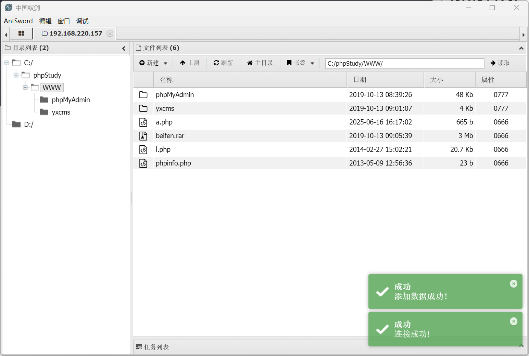
Task: Click phpinfo.php 0666 attribute cell
Action: [x=501, y=163]
